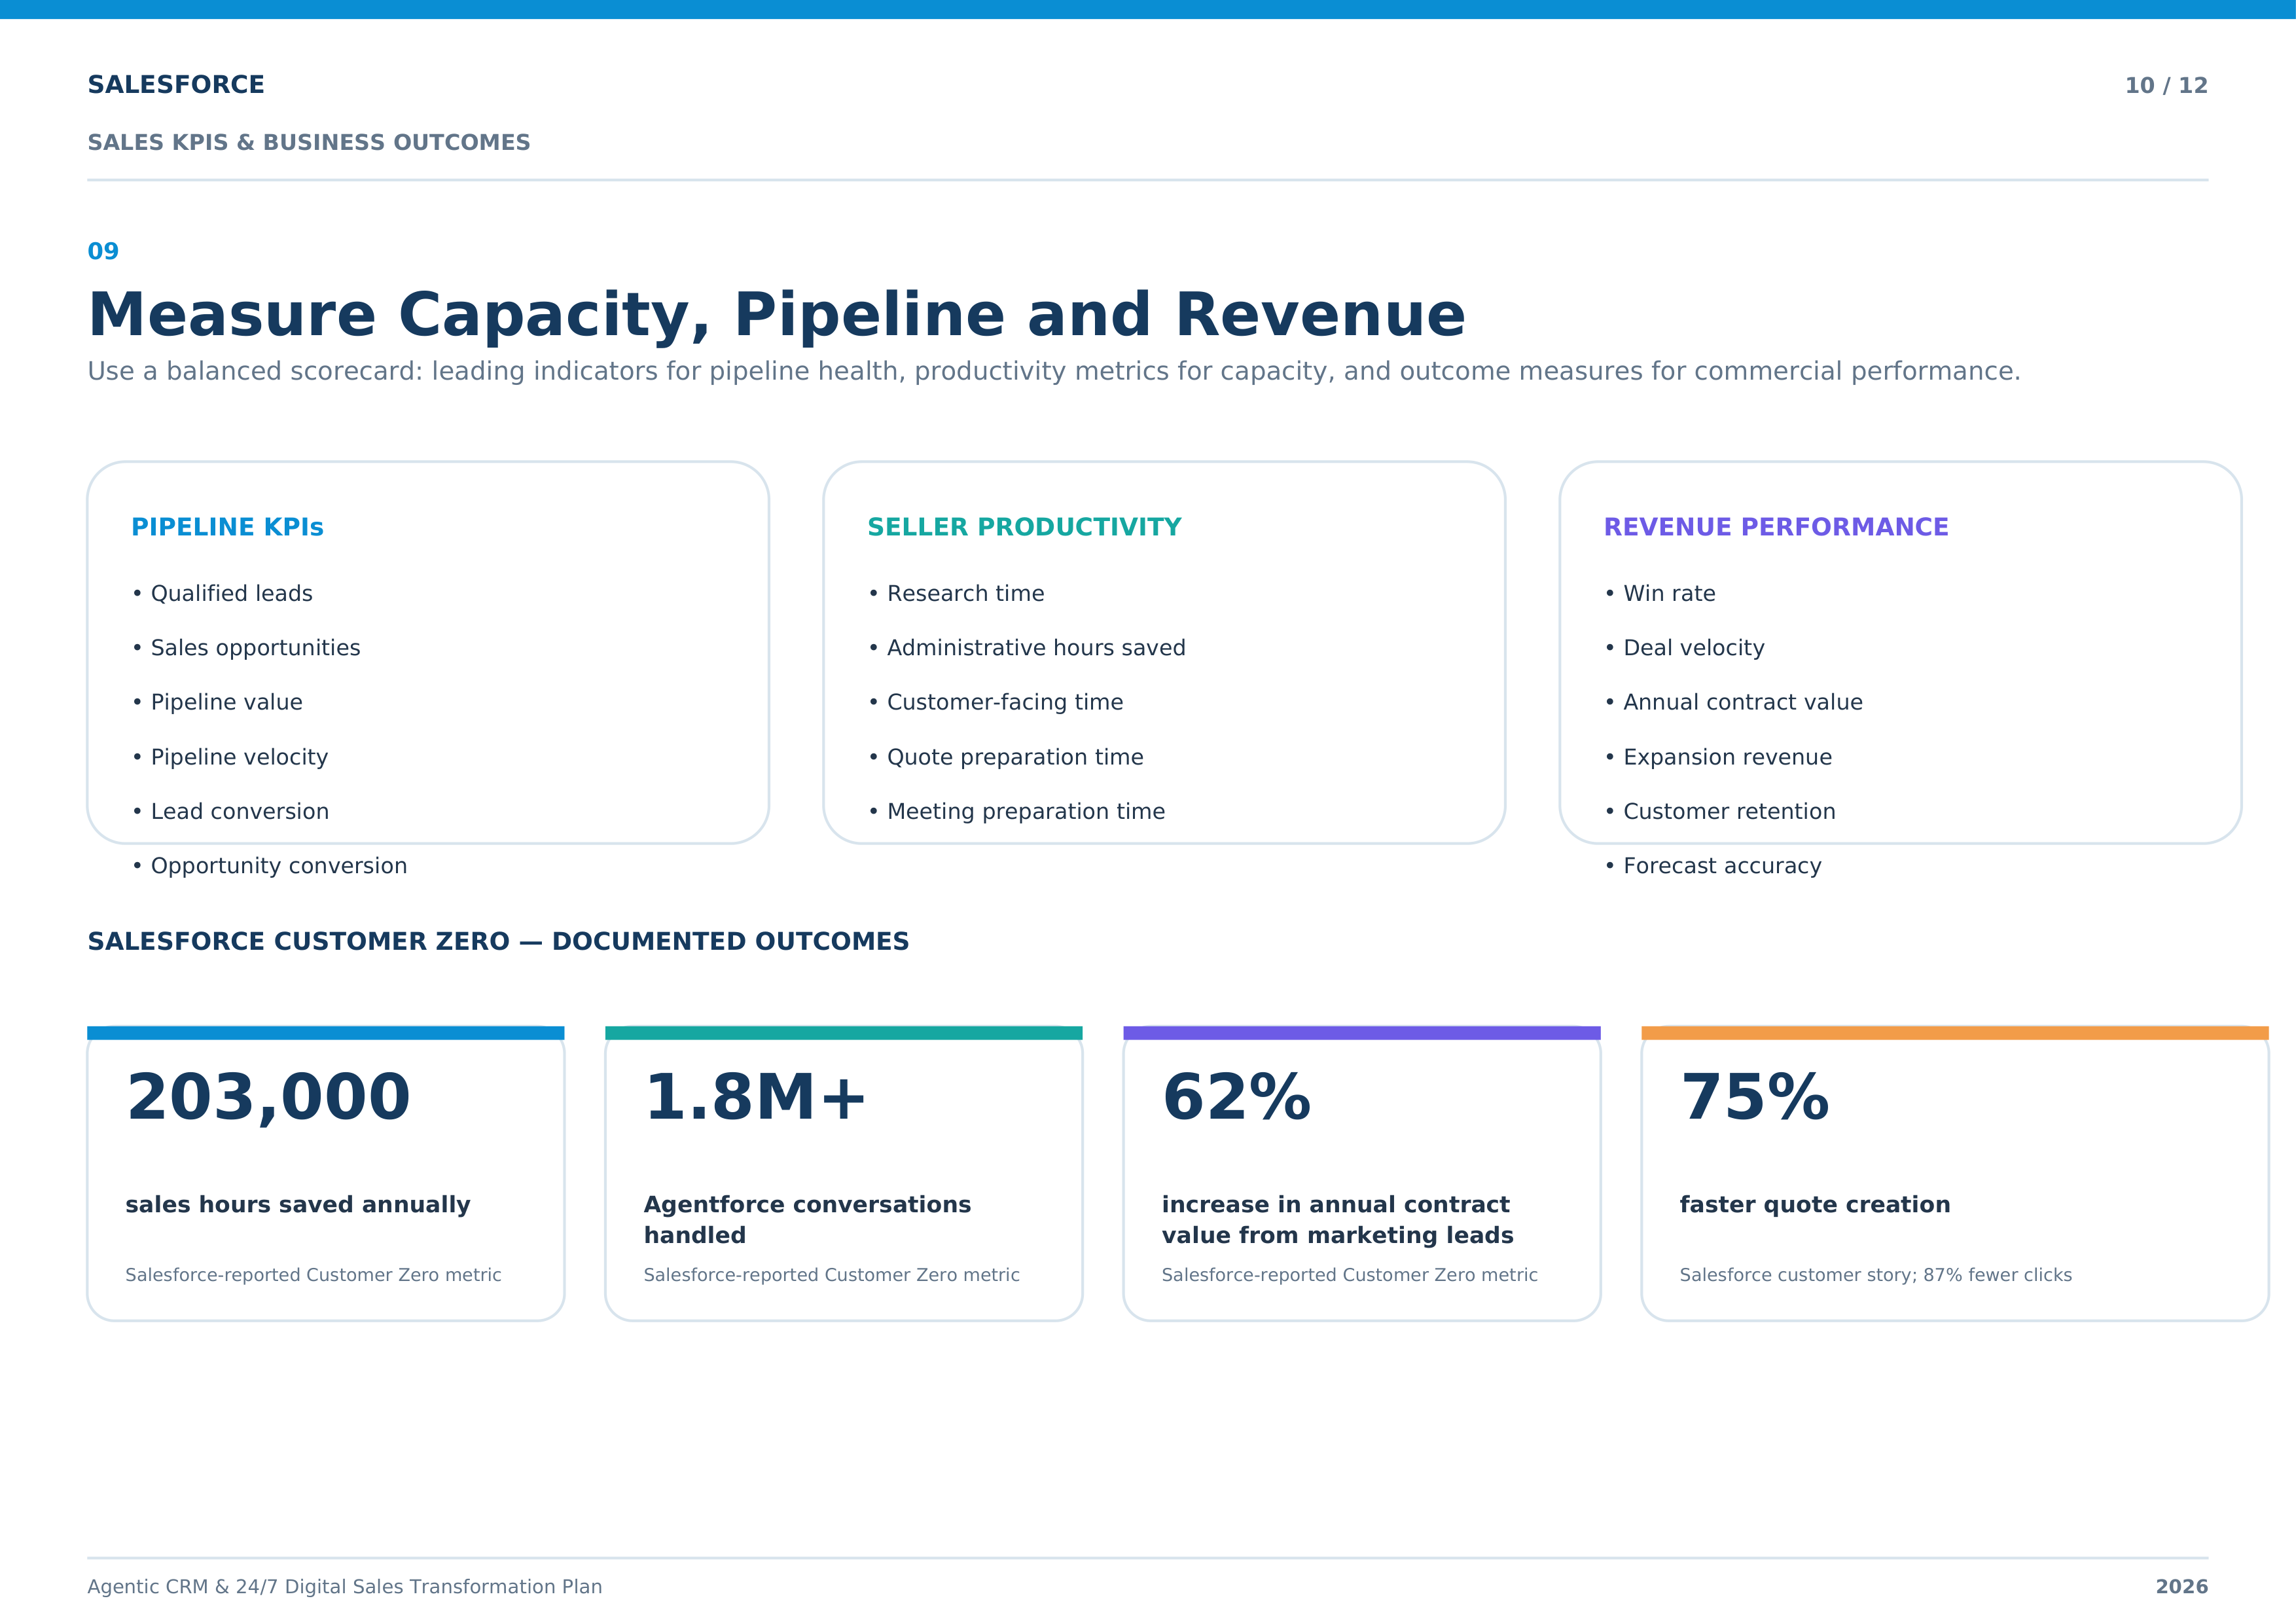
Task: Select the Sales opportunities bullet
Action: click(x=246, y=648)
